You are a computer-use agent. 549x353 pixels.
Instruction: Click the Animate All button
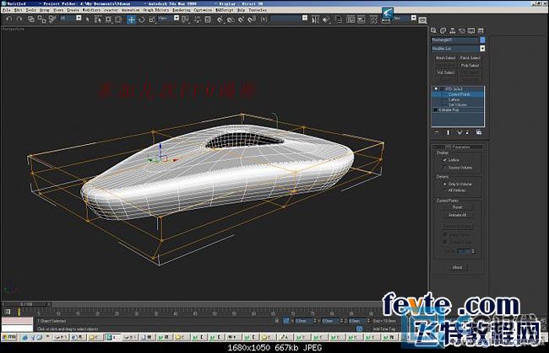[x=457, y=216]
